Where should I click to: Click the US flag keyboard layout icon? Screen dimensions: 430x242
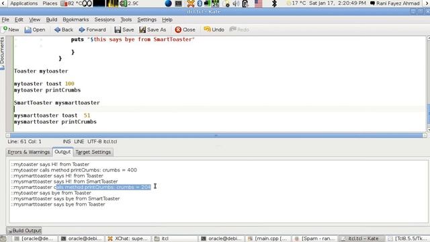point(258,3)
